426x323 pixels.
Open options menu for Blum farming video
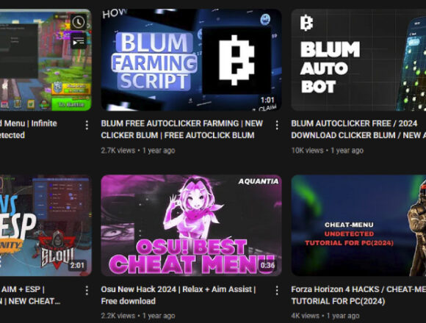277,125
